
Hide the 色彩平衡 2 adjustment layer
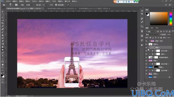(146, 64)
